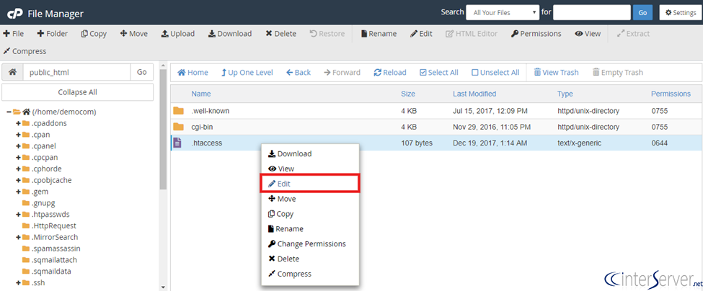Select .spamassassin in folder tree
Image resolution: width=703 pixels, height=291 pixels.
point(56,249)
